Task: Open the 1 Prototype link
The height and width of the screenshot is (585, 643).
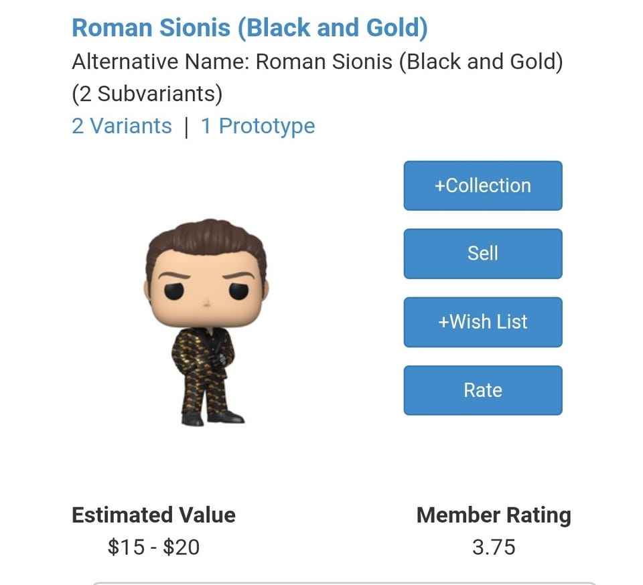Action: (258, 126)
